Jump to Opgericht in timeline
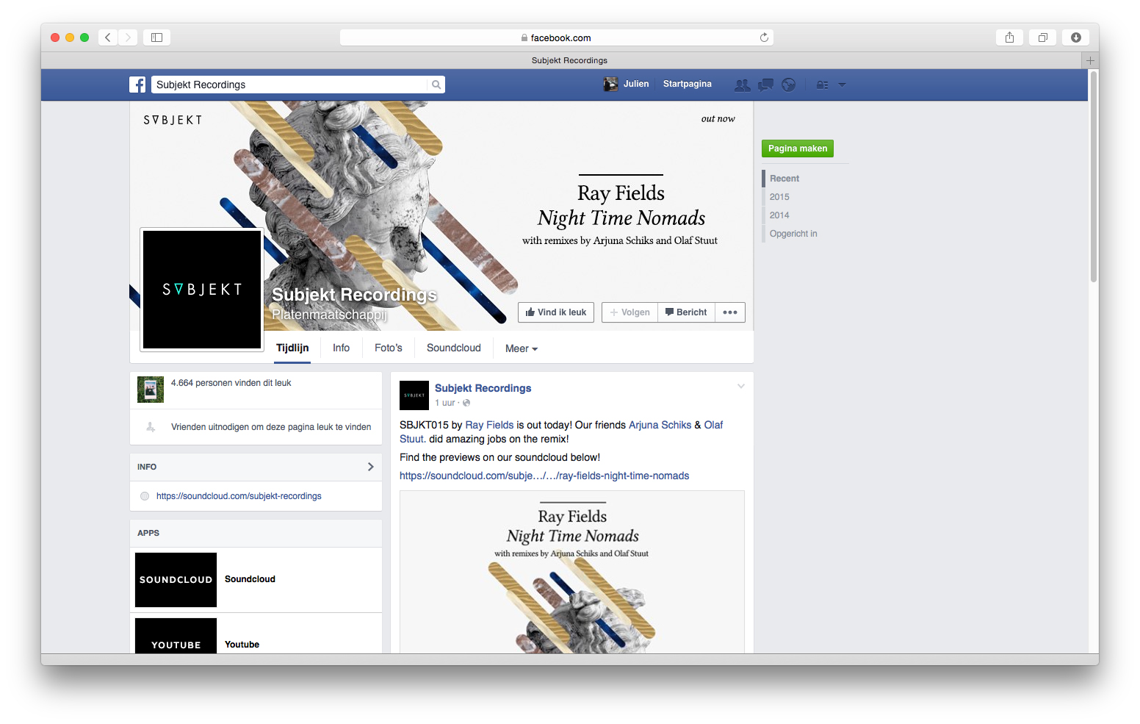Screen dimensions: 1140x724 click(x=793, y=234)
